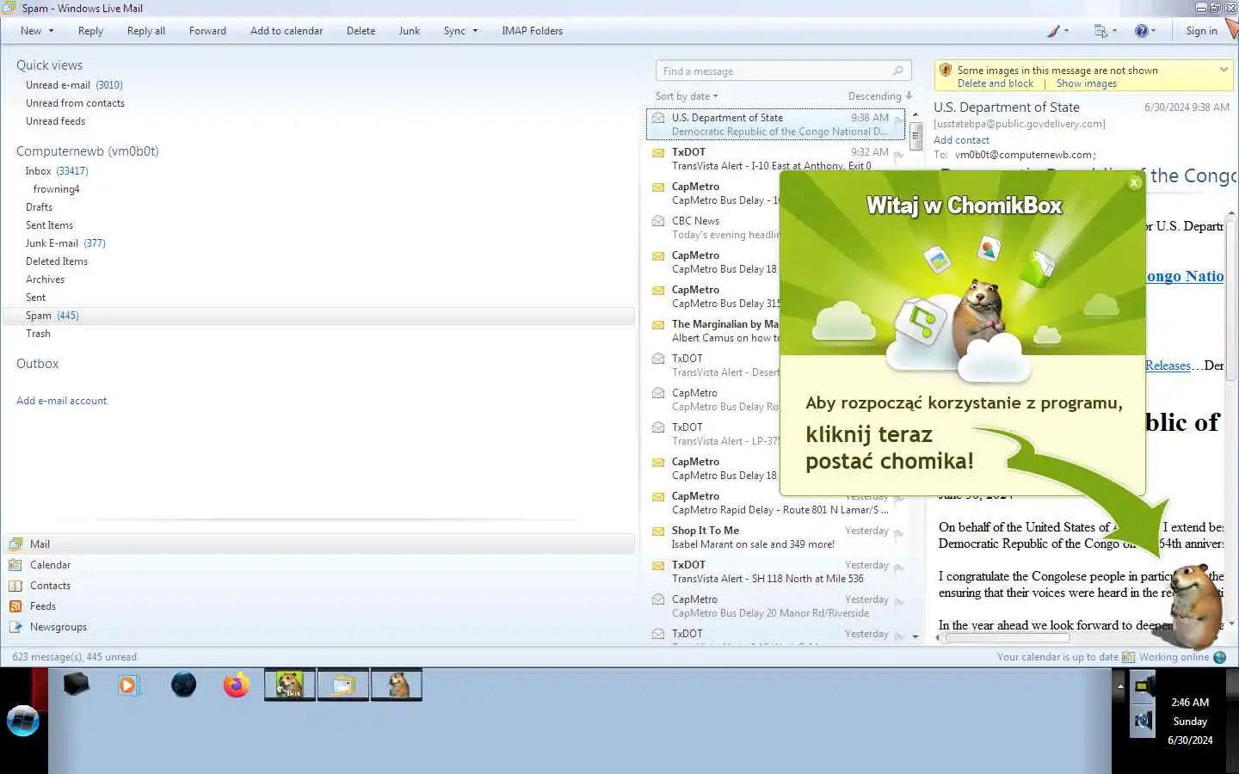
Task: Open the colorize paintbrush menu
Action: pos(1057,31)
